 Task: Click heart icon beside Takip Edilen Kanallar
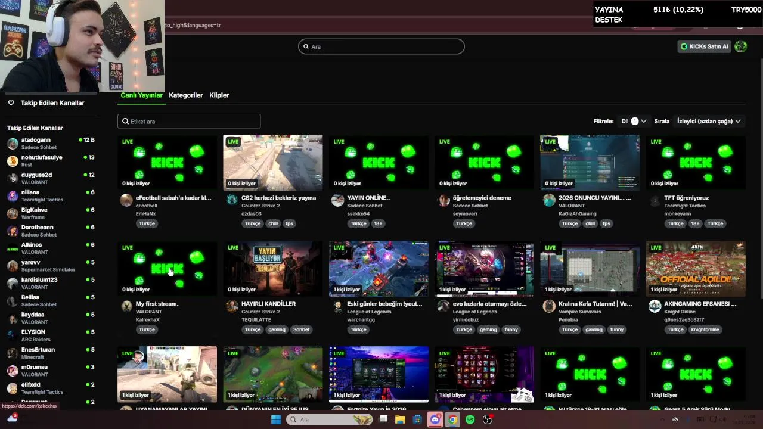click(x=11, y=103)
